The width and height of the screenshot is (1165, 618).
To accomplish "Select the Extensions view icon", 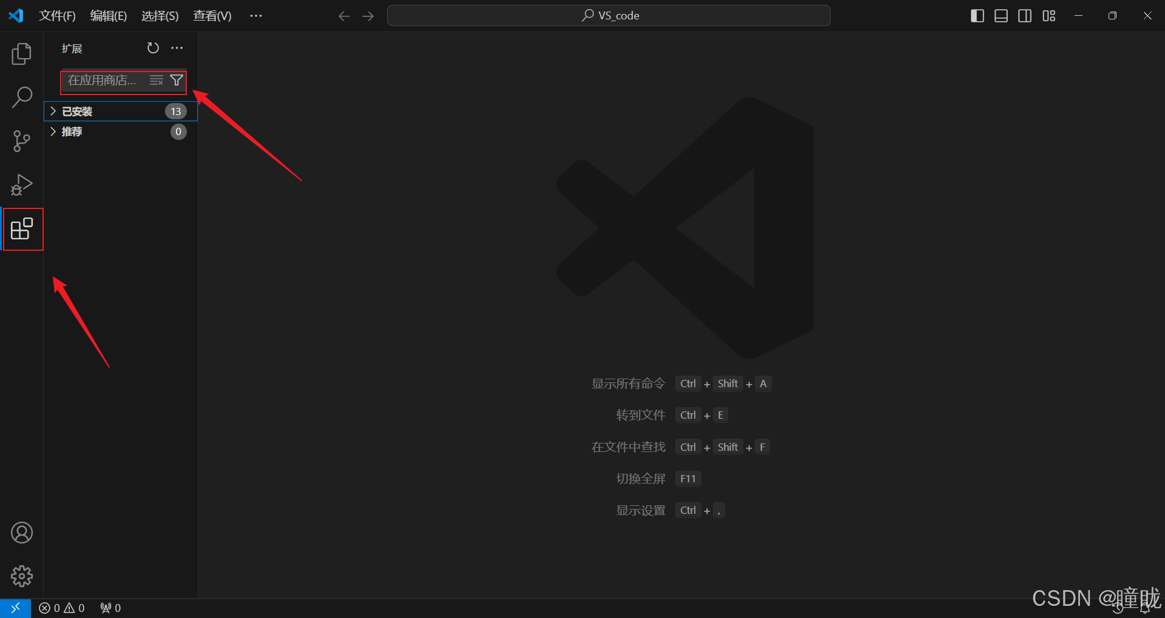I will tap(22, 228).
